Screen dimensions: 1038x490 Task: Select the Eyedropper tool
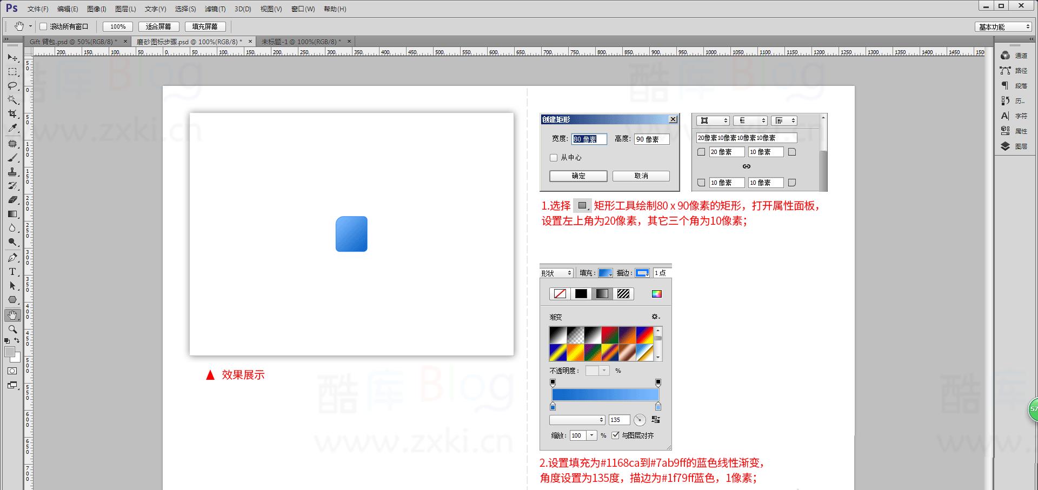click(12, 129)
